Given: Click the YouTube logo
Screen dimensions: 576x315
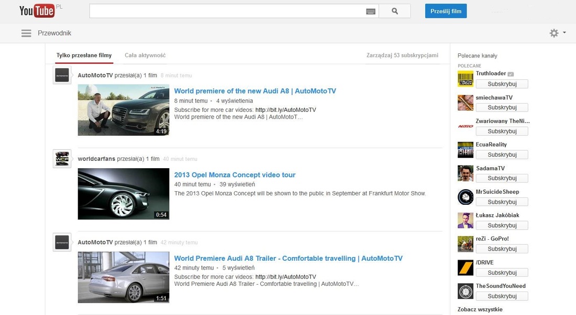Looking at the screenshot, I should pos(37,10).
